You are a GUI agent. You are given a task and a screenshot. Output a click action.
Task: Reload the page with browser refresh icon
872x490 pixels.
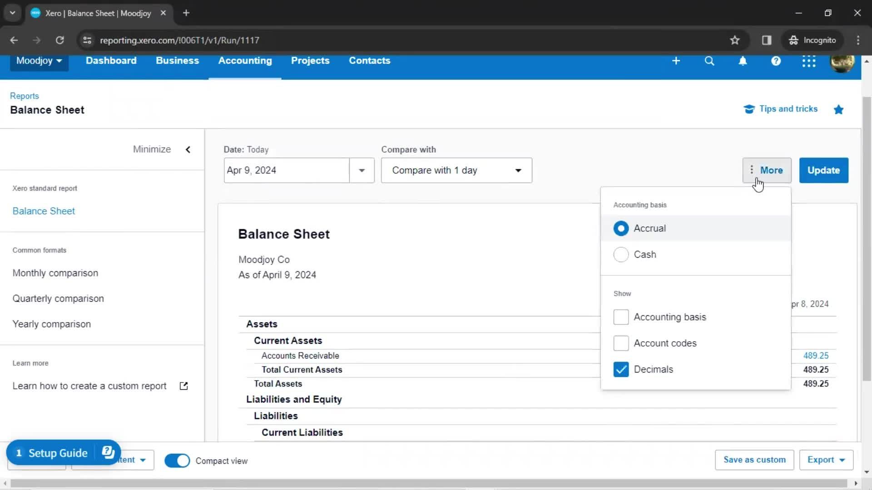(59, 40)
